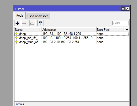Select the dhcp_lan_lift_... pool name
This screenshot has height=106, width=137.
(x=30, y=38)
